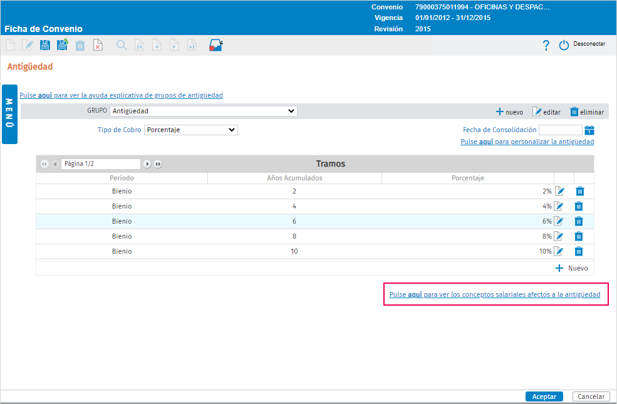Click the toolbar trash can icon

80,45
